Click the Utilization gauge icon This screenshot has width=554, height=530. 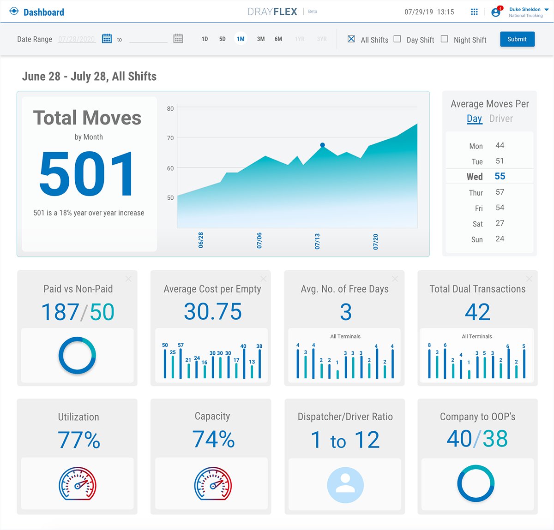tap(78, 484)
